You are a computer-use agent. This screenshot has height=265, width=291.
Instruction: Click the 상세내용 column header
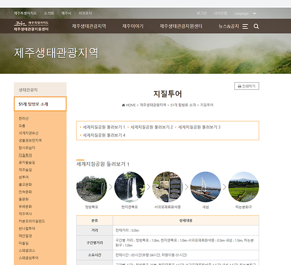point(186,220)
